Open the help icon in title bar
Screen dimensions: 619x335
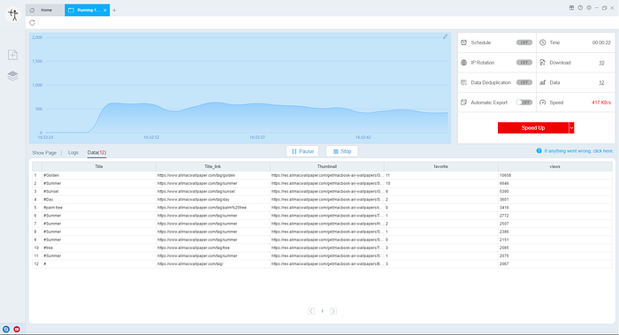580,7
